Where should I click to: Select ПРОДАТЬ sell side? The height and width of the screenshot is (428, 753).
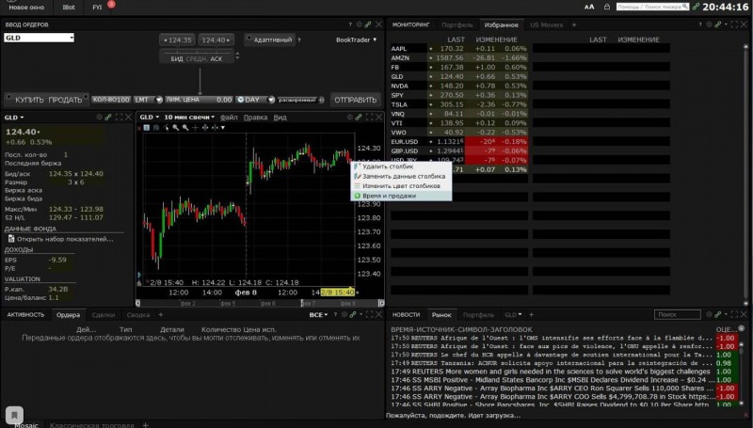[65, 100]
